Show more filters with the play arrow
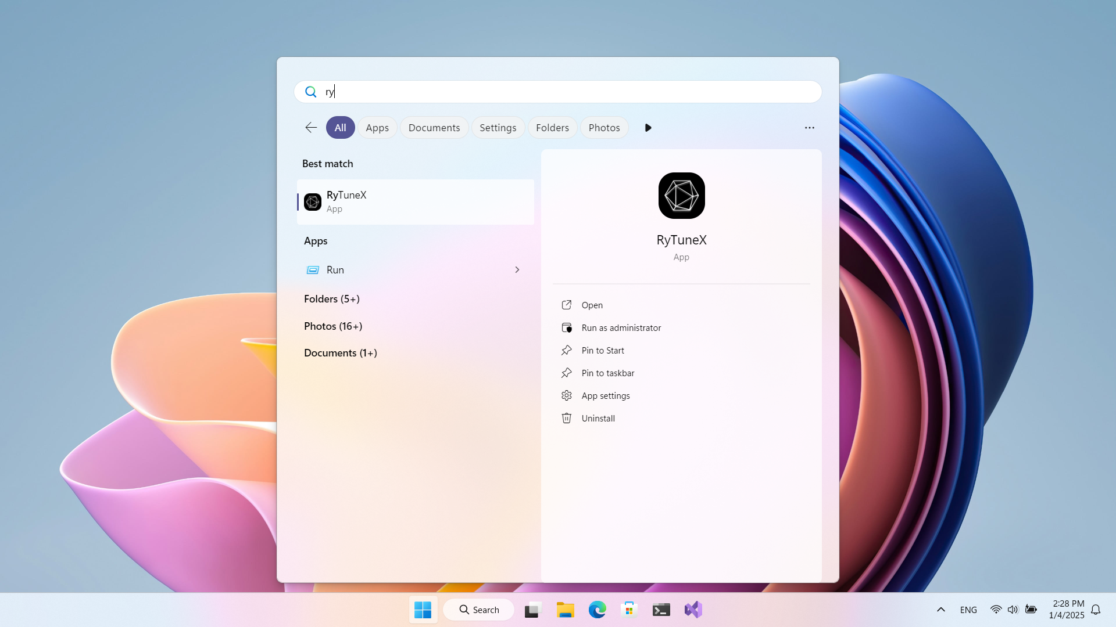This screenshot has width=1116, height=627. 648,128
